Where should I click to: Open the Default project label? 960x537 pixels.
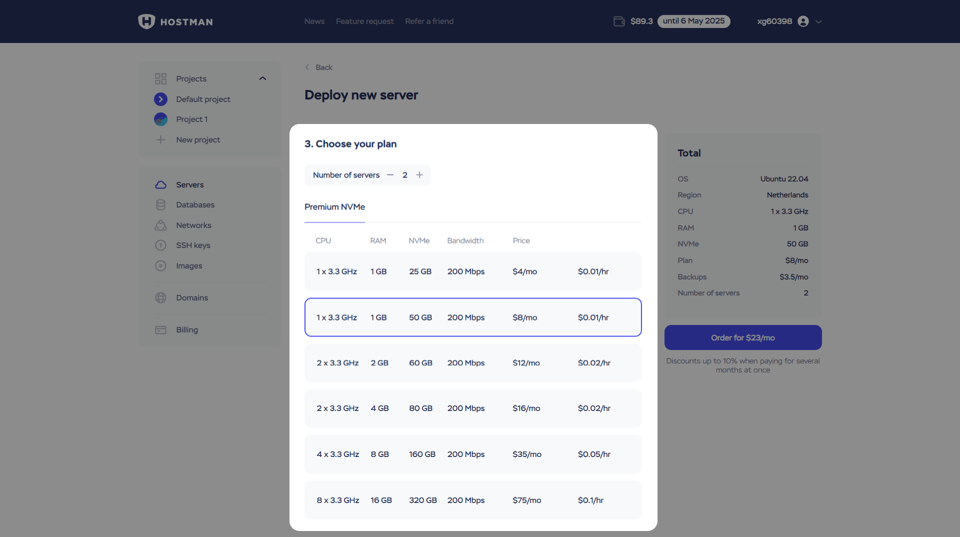(x=203, y=99)
